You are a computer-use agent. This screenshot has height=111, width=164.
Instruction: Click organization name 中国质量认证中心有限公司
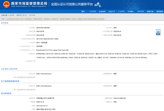click(x=45, y=98)
